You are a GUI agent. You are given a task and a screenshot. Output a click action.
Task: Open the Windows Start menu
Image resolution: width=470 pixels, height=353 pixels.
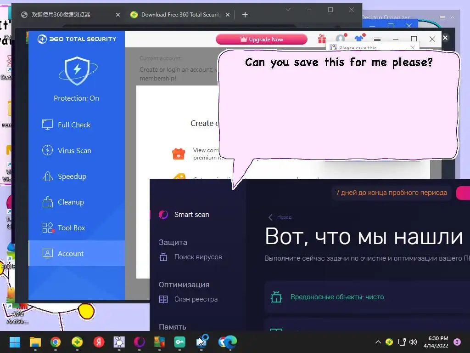(15, 342)
